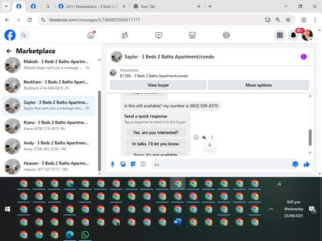The height and width of the screenshot is (241, 322).
Task: Open site information icon in address bar
Action: (43, 20)
